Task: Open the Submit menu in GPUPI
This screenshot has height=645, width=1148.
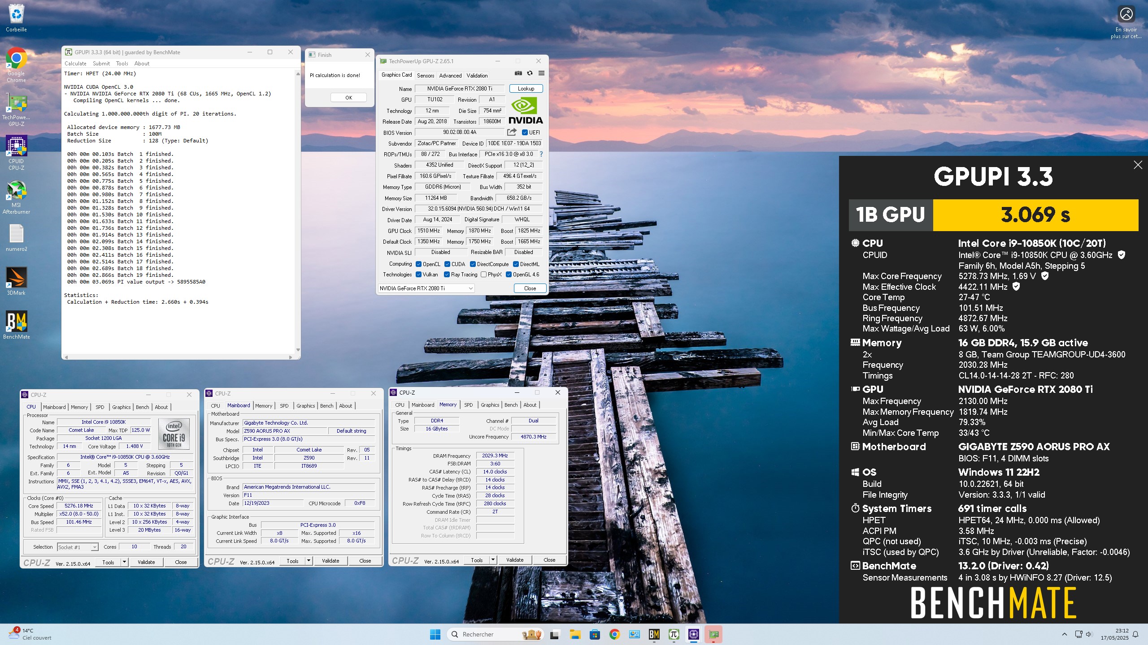Action: (x=101, y=64)
